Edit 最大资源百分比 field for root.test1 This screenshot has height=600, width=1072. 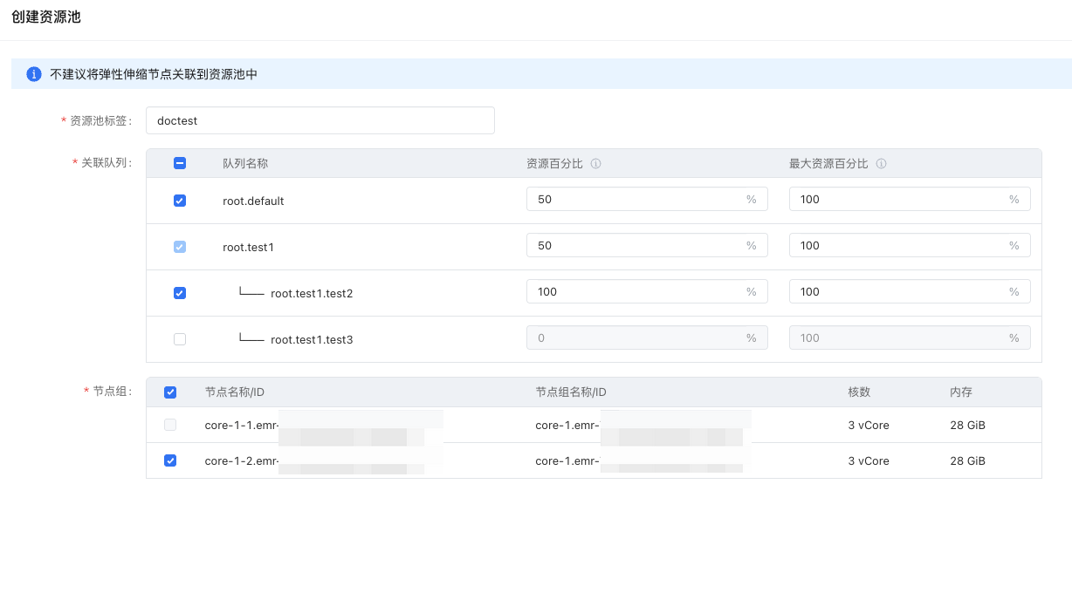coord(910,245)
